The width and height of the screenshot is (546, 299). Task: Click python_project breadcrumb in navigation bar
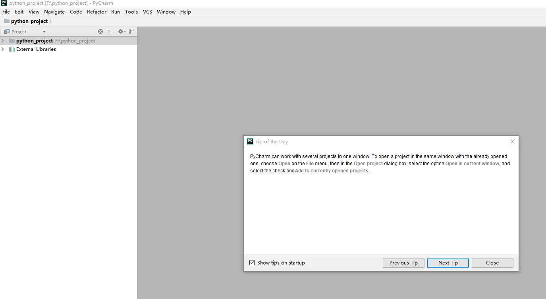26,21
